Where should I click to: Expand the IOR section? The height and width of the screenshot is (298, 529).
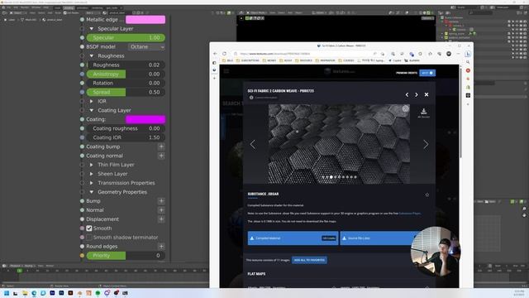92,101
